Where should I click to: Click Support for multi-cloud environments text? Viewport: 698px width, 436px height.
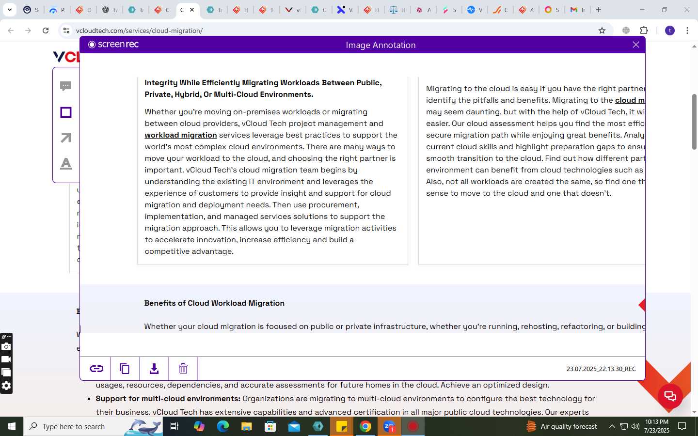pyautogui.click(x=168, y=399)
